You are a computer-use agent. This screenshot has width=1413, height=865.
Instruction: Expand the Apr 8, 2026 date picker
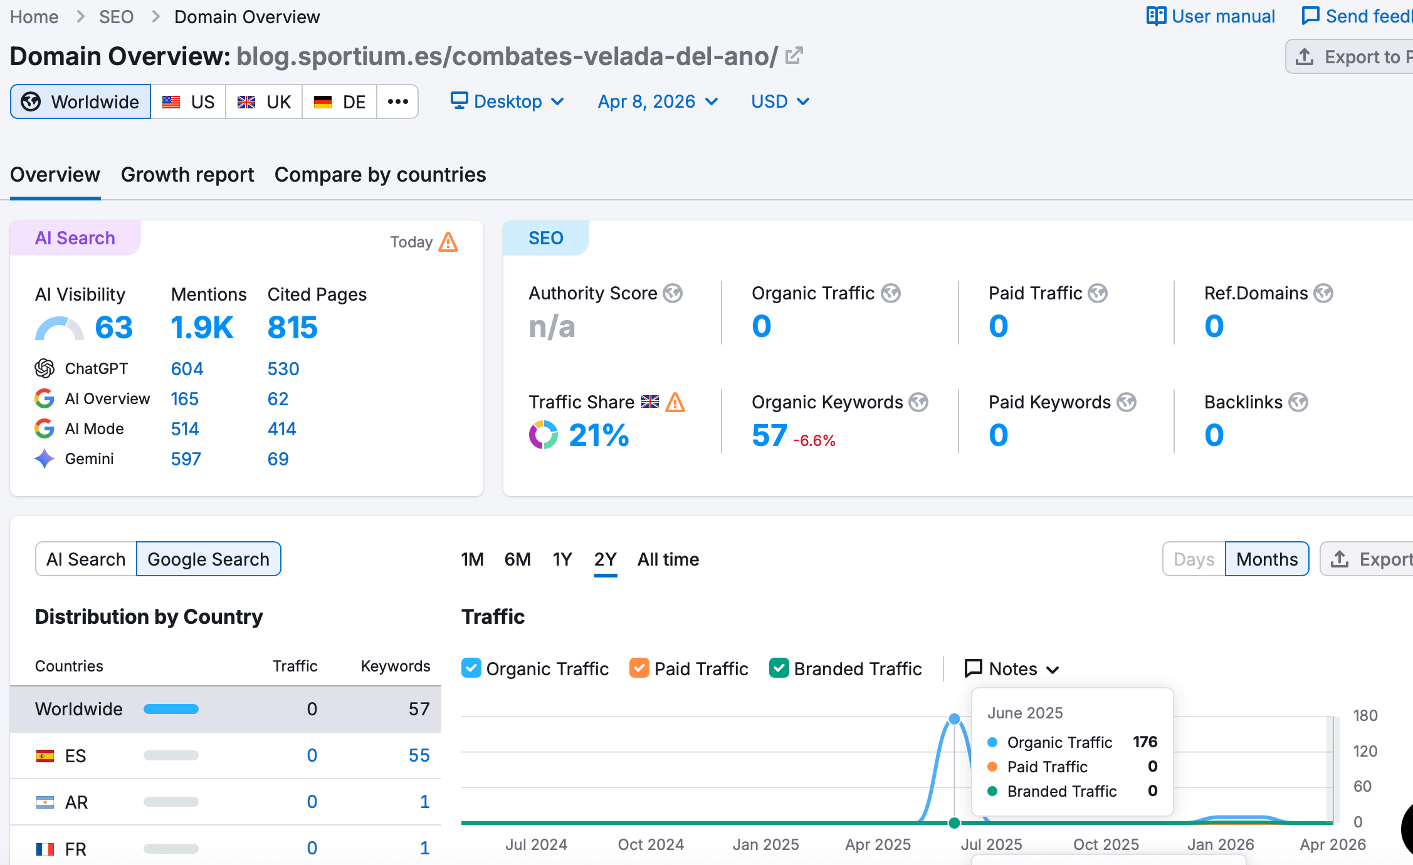[x=658, y=101]
